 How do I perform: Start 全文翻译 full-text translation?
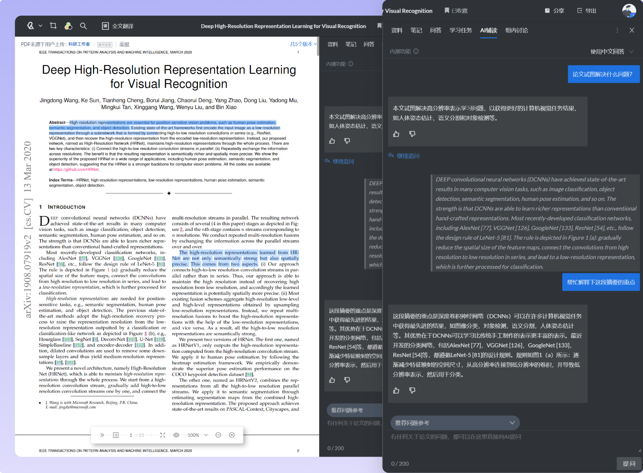tap(117, 26)
